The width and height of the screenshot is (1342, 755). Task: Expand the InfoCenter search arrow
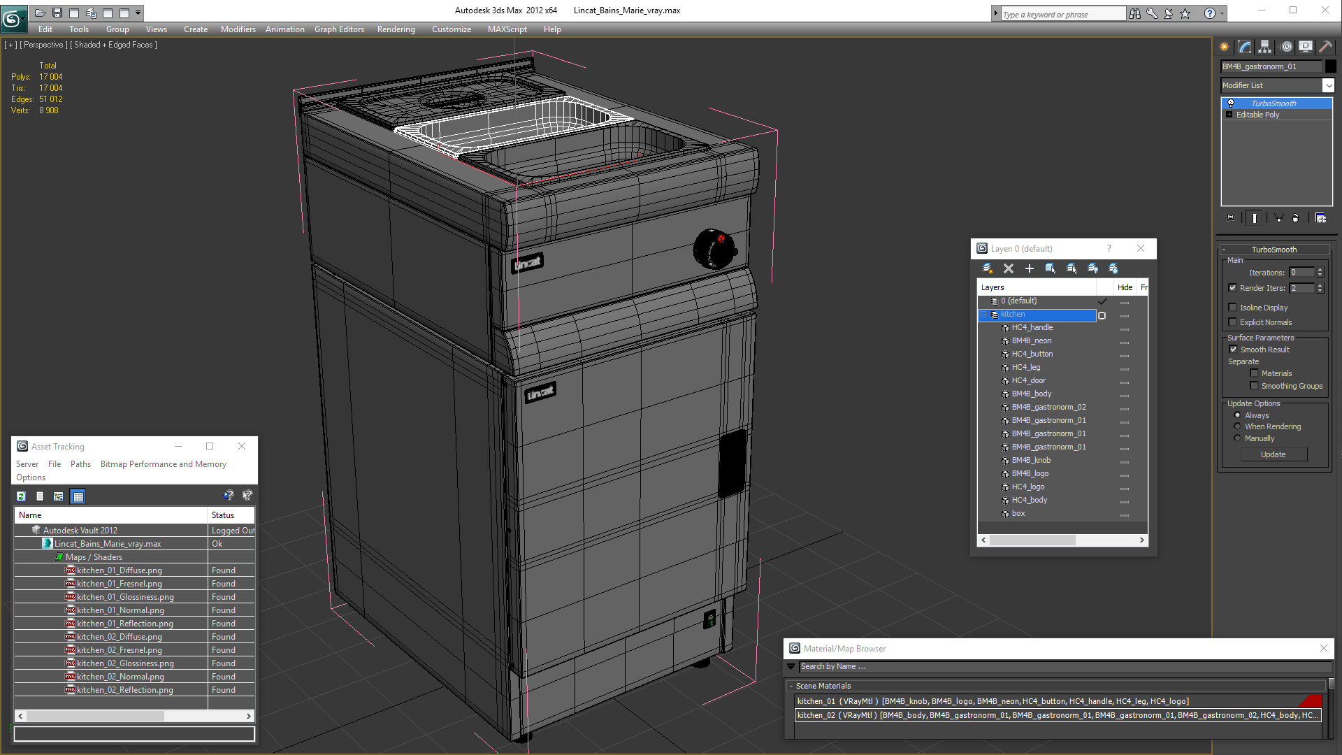[995, 13]
